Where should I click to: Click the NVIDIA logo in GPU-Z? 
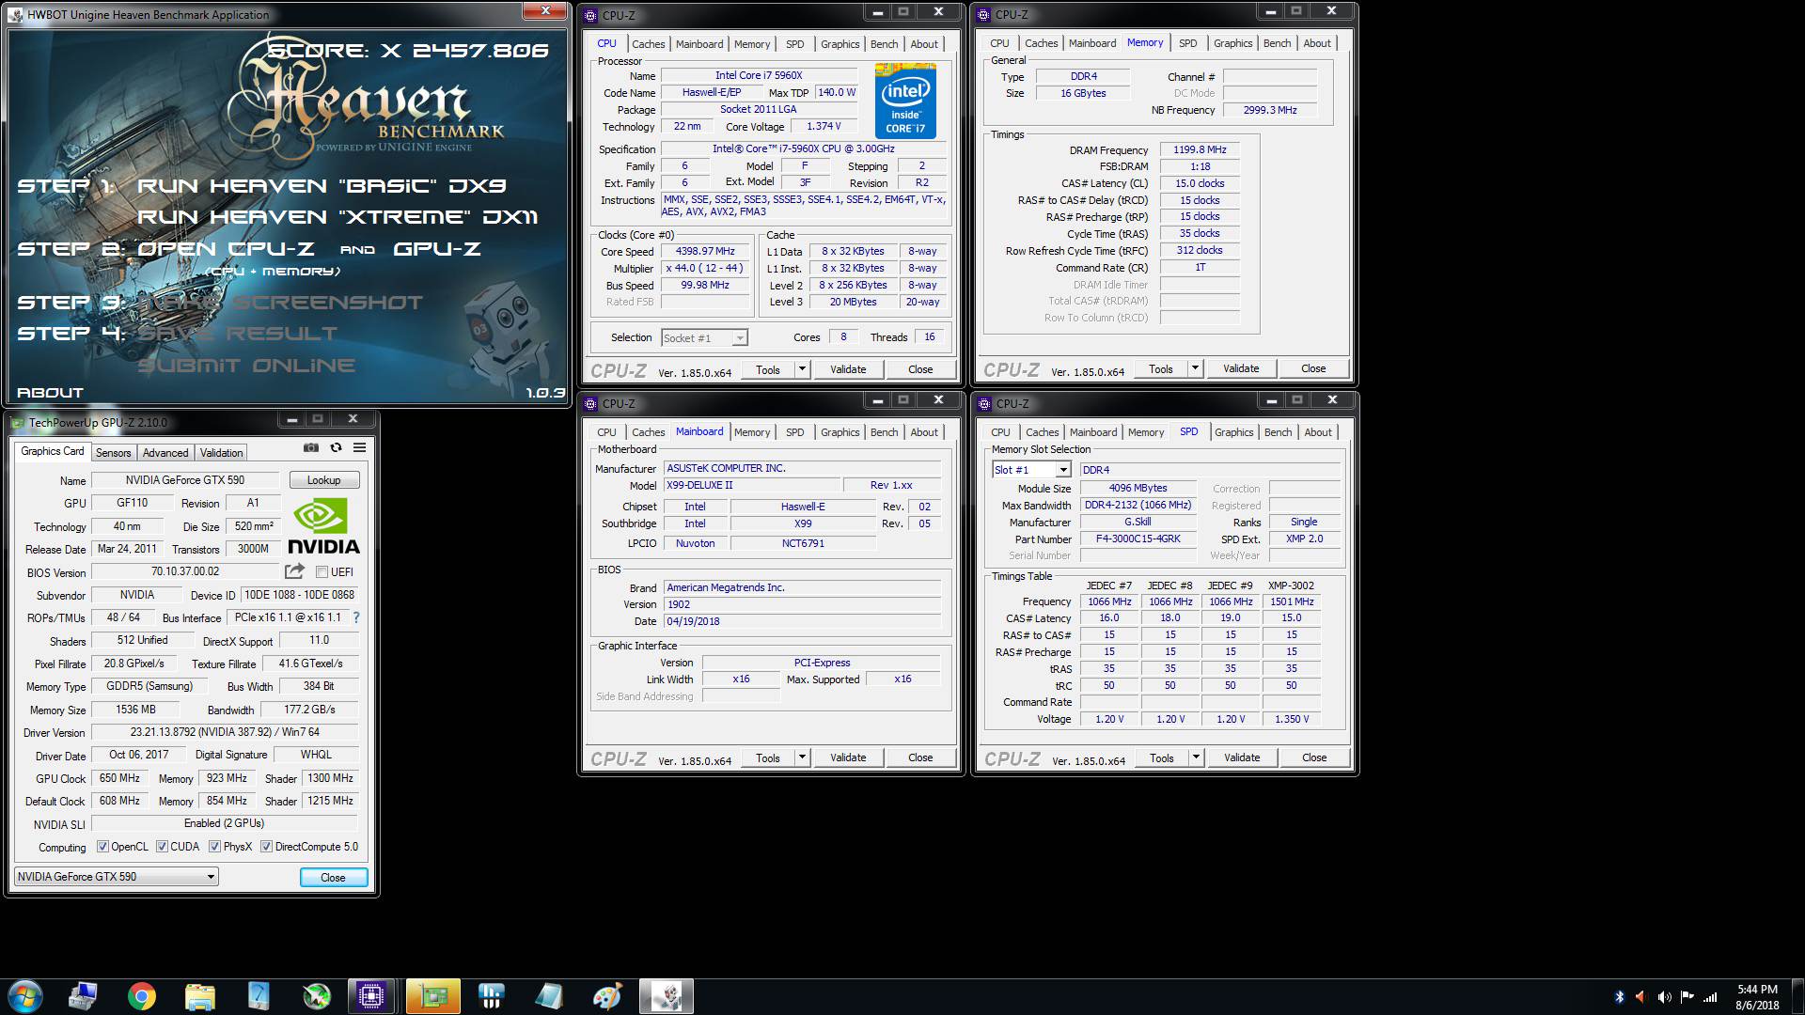coord(323,526)
